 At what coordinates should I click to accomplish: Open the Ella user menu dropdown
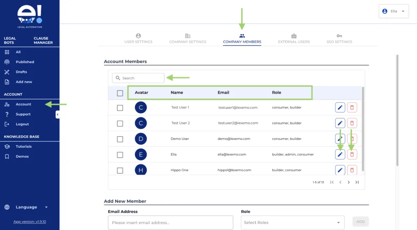pyautogui.click(x=393, y=11)
